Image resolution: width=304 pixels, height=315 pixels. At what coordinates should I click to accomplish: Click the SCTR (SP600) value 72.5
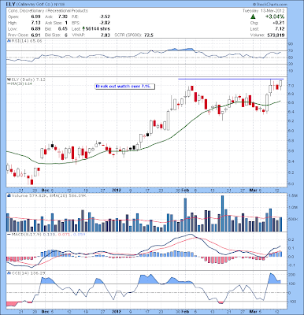[x=149, y=35]
